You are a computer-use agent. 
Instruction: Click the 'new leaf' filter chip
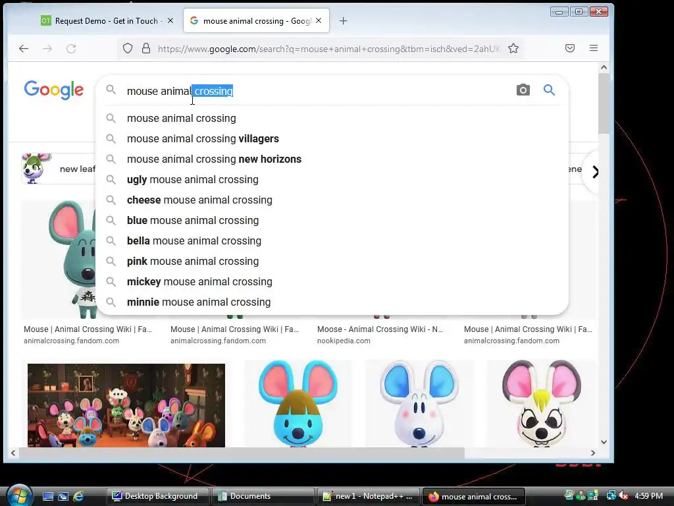click(59, 169)
